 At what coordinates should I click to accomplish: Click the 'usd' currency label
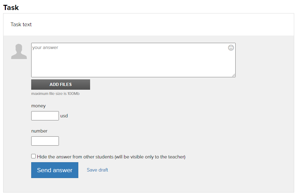point(64,116)
